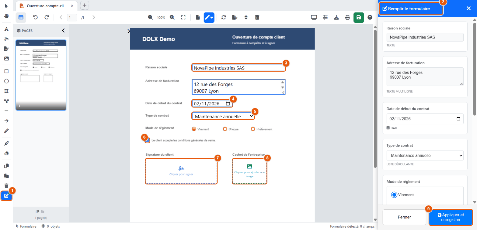Click the signature box to sign
Image resolution: width=477 pixels, height=230 pixels.
click(x=181, y=171)
